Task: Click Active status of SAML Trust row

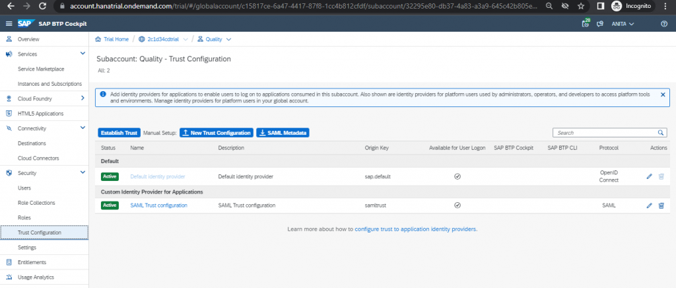Action: (110, 205)
